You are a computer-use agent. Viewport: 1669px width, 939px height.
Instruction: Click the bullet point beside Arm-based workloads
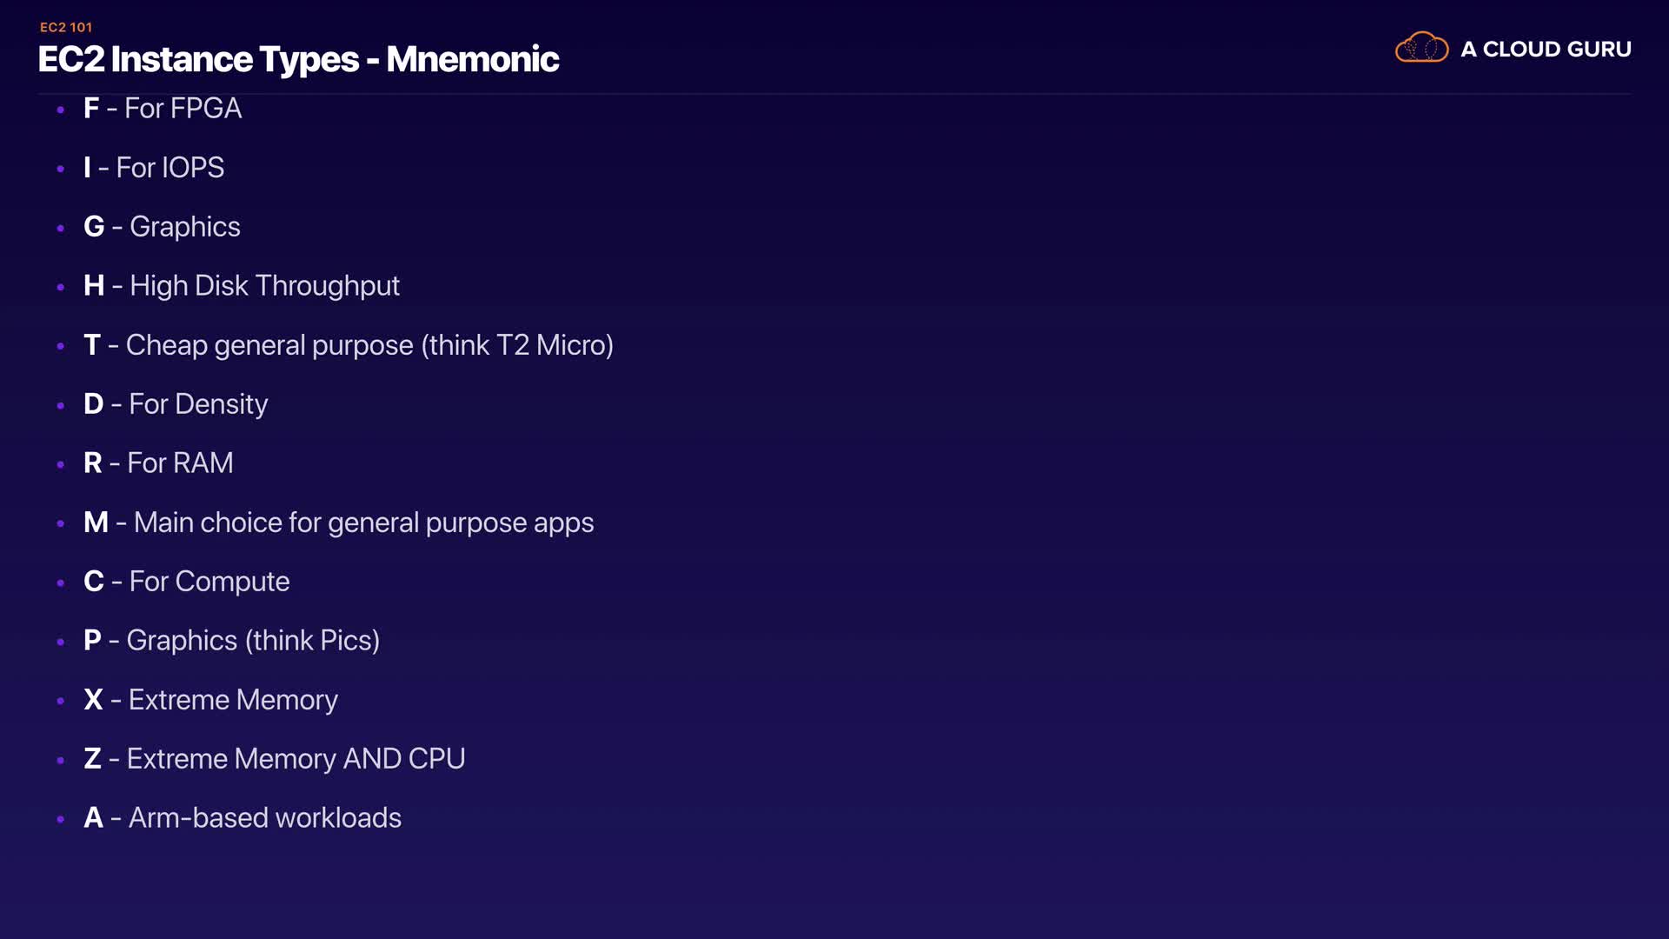tap(60, 819)
